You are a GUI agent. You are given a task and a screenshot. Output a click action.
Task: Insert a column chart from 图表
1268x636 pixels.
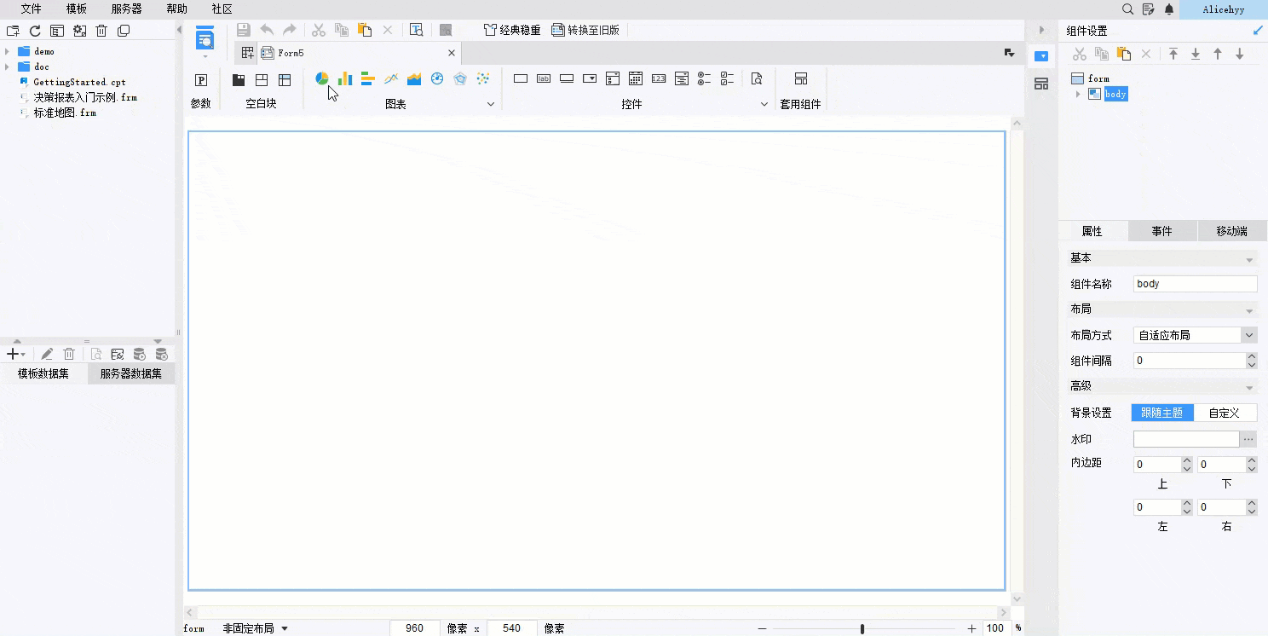point(345,78)
